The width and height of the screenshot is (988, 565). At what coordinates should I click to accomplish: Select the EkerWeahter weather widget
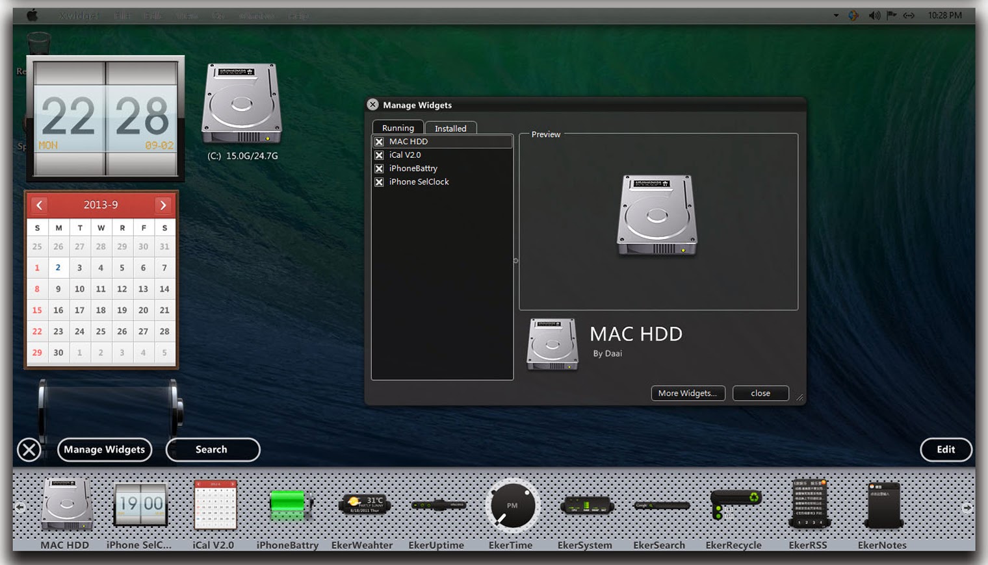[x=364, y=505]
